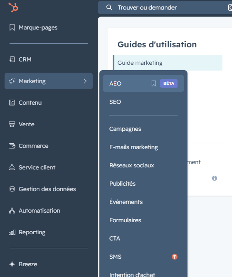Open the Commerce section label
The width and height of the screenshot is (232, 277).
(x=33, y=146)
